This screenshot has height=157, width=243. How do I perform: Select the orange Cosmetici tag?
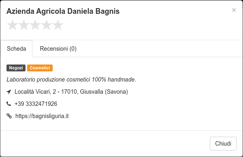(40, 68)
